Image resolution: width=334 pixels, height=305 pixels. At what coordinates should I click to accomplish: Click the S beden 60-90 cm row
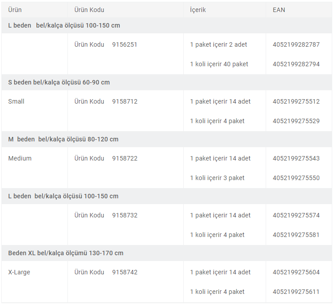point(167,82)
